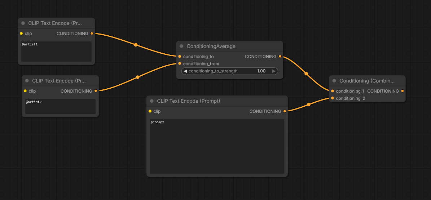Click the conditioning_from label

pyautogui.click(x=201, y=64)
